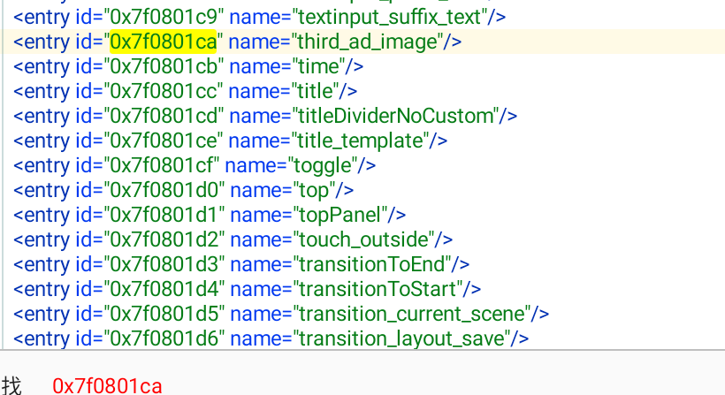Select the topPanel entry
The image size is (725, 395).
(210, 215)
